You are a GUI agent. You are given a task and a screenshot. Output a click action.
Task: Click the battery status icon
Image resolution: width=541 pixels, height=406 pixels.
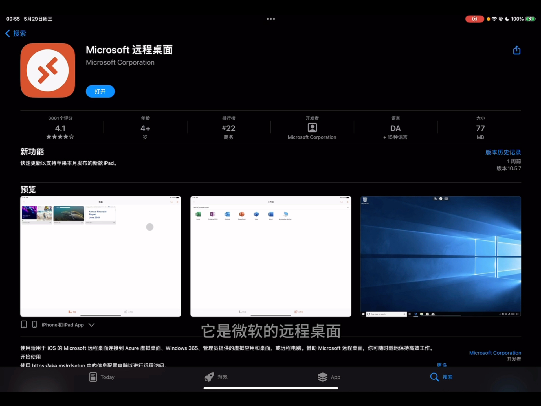coord(530,19)
